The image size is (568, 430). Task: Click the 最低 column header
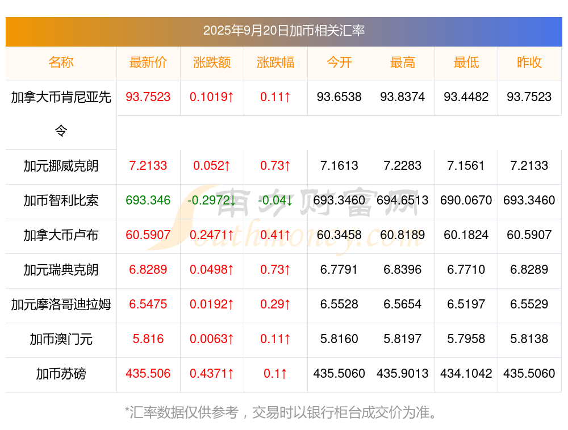tap(466, 62)
